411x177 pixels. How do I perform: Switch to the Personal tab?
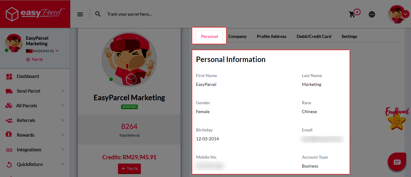tap(209, 36)
